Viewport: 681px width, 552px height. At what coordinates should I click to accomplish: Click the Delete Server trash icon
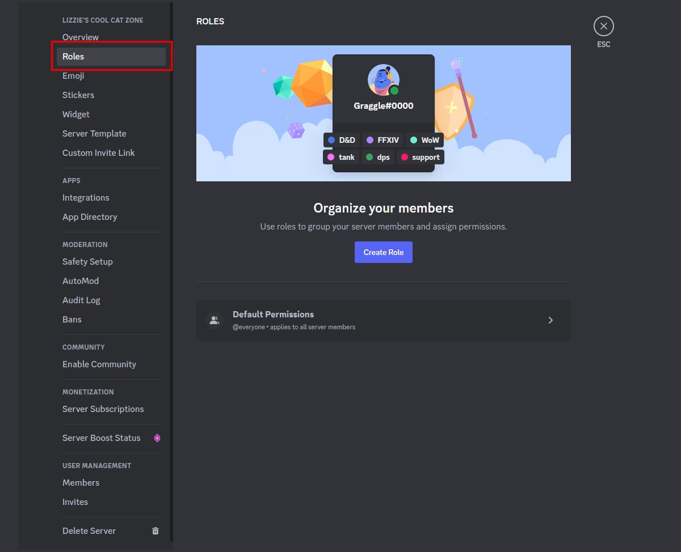(155, 531)
